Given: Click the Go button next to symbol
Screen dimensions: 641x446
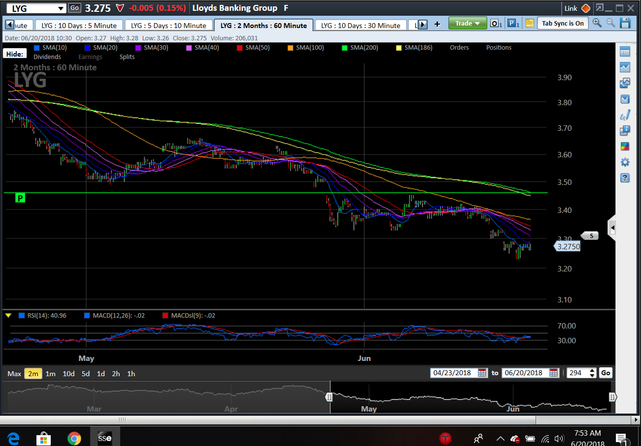Looking at the screenshot, I should [74, 8].
